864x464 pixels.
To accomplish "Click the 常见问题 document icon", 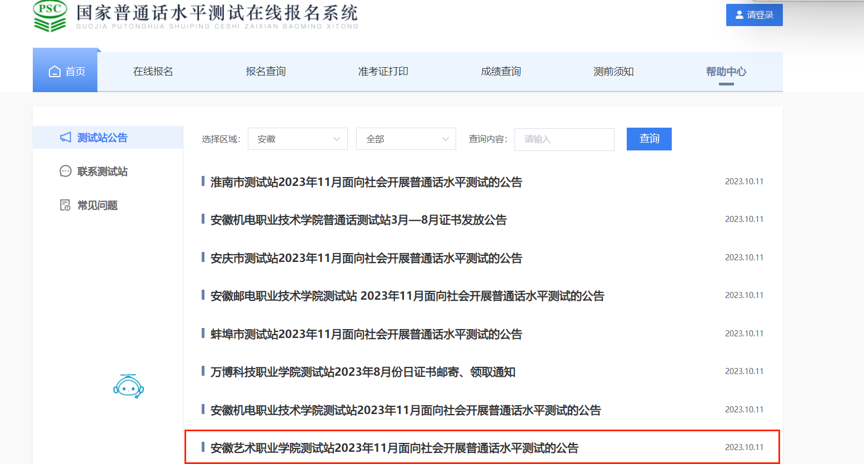I will point(66,205).
